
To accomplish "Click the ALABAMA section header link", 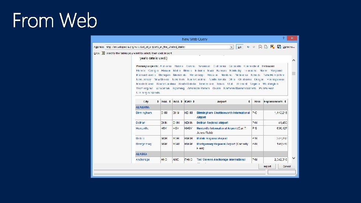I will pos(142,107).
